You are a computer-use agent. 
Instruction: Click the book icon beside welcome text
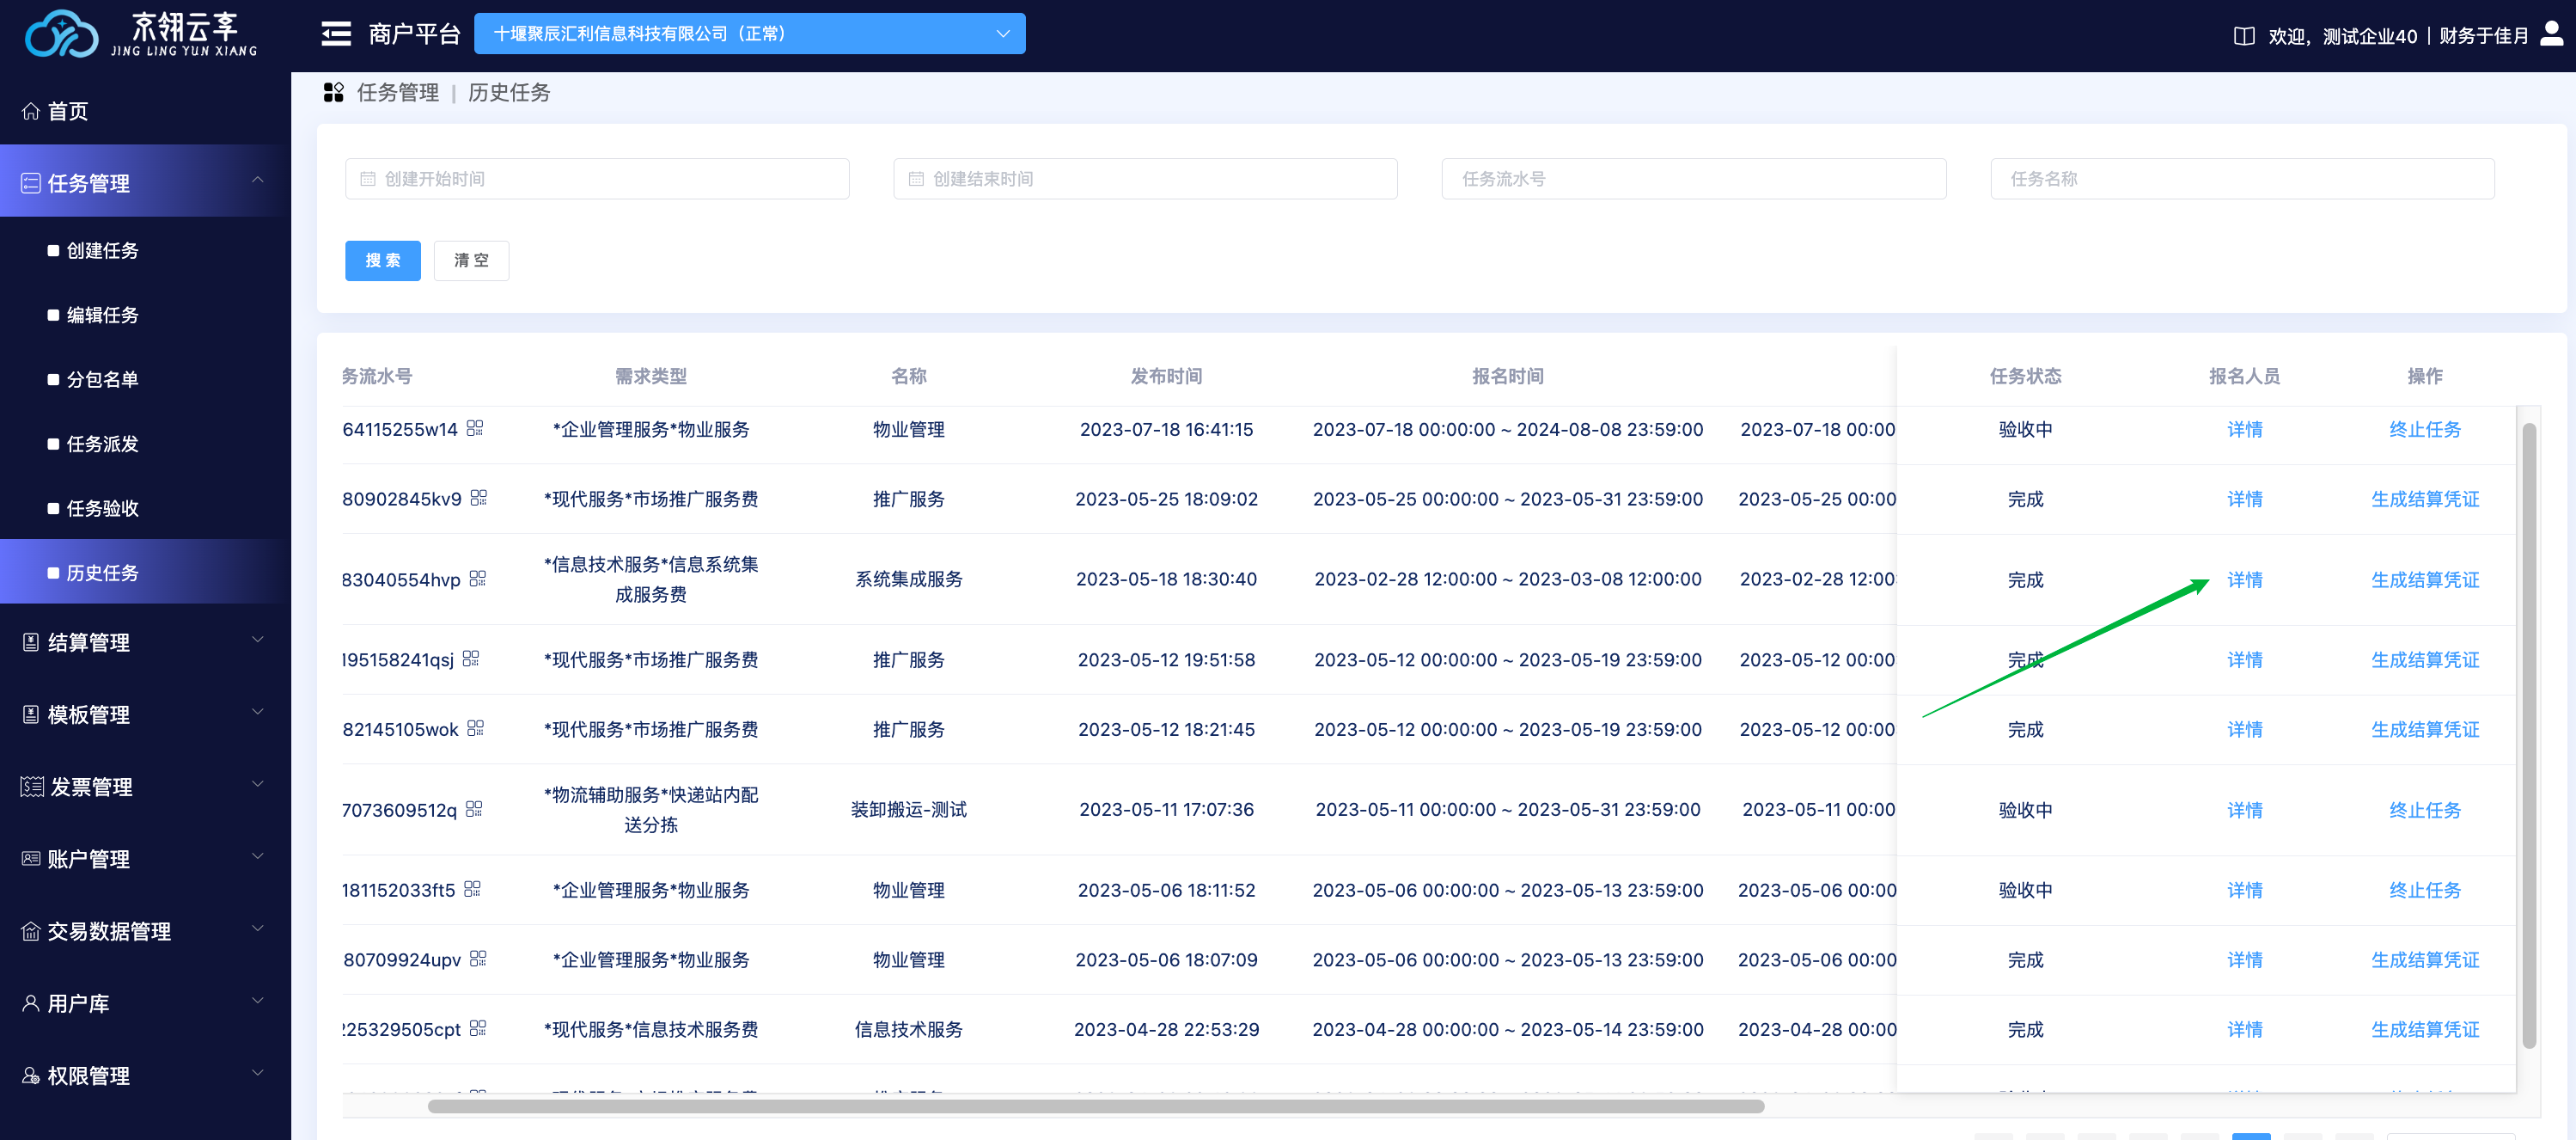click(x=2244, y=36)
